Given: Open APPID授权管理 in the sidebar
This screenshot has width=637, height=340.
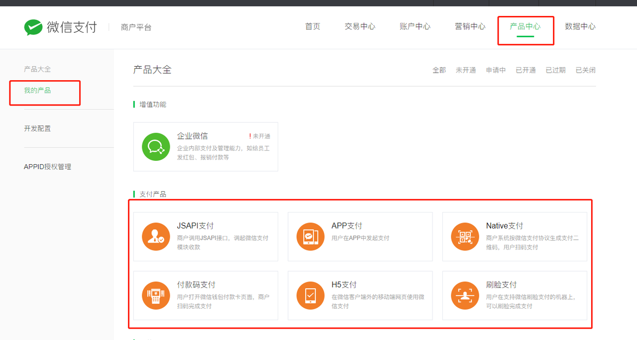Looking at the screenshot, I should pyautogui.click(x=48, y=167).
